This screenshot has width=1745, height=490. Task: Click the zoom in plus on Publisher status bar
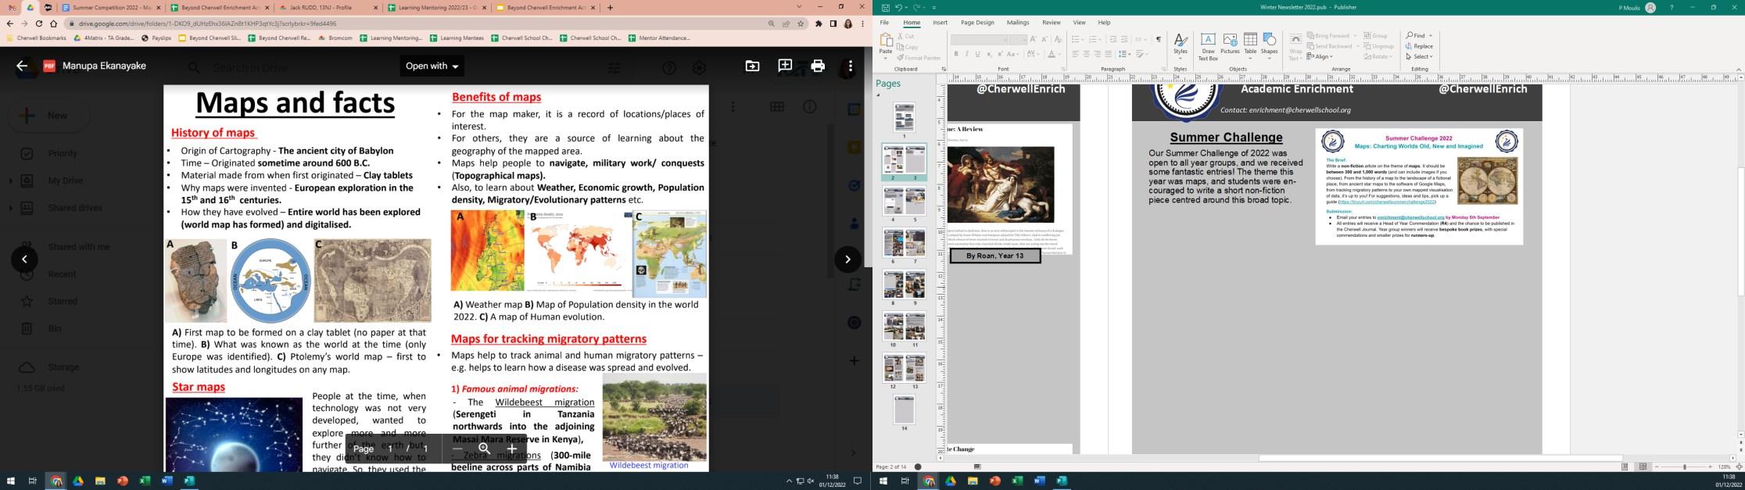click(1711, 467)
